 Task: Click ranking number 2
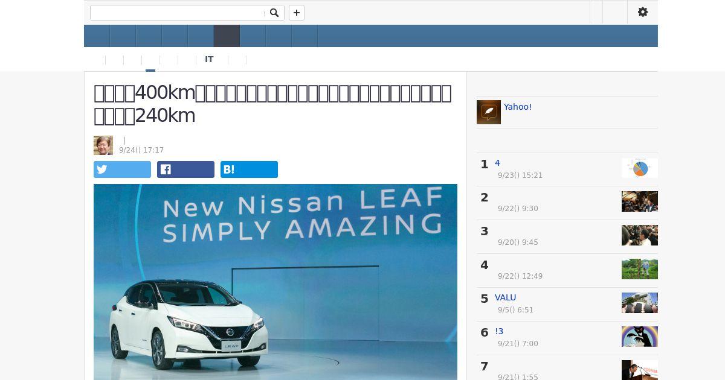(484, 197)
